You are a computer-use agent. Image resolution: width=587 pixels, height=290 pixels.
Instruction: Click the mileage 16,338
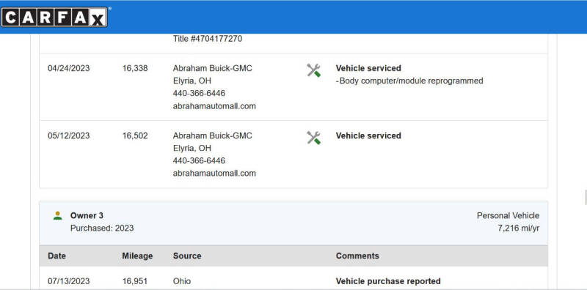click(x=135, y=68)
